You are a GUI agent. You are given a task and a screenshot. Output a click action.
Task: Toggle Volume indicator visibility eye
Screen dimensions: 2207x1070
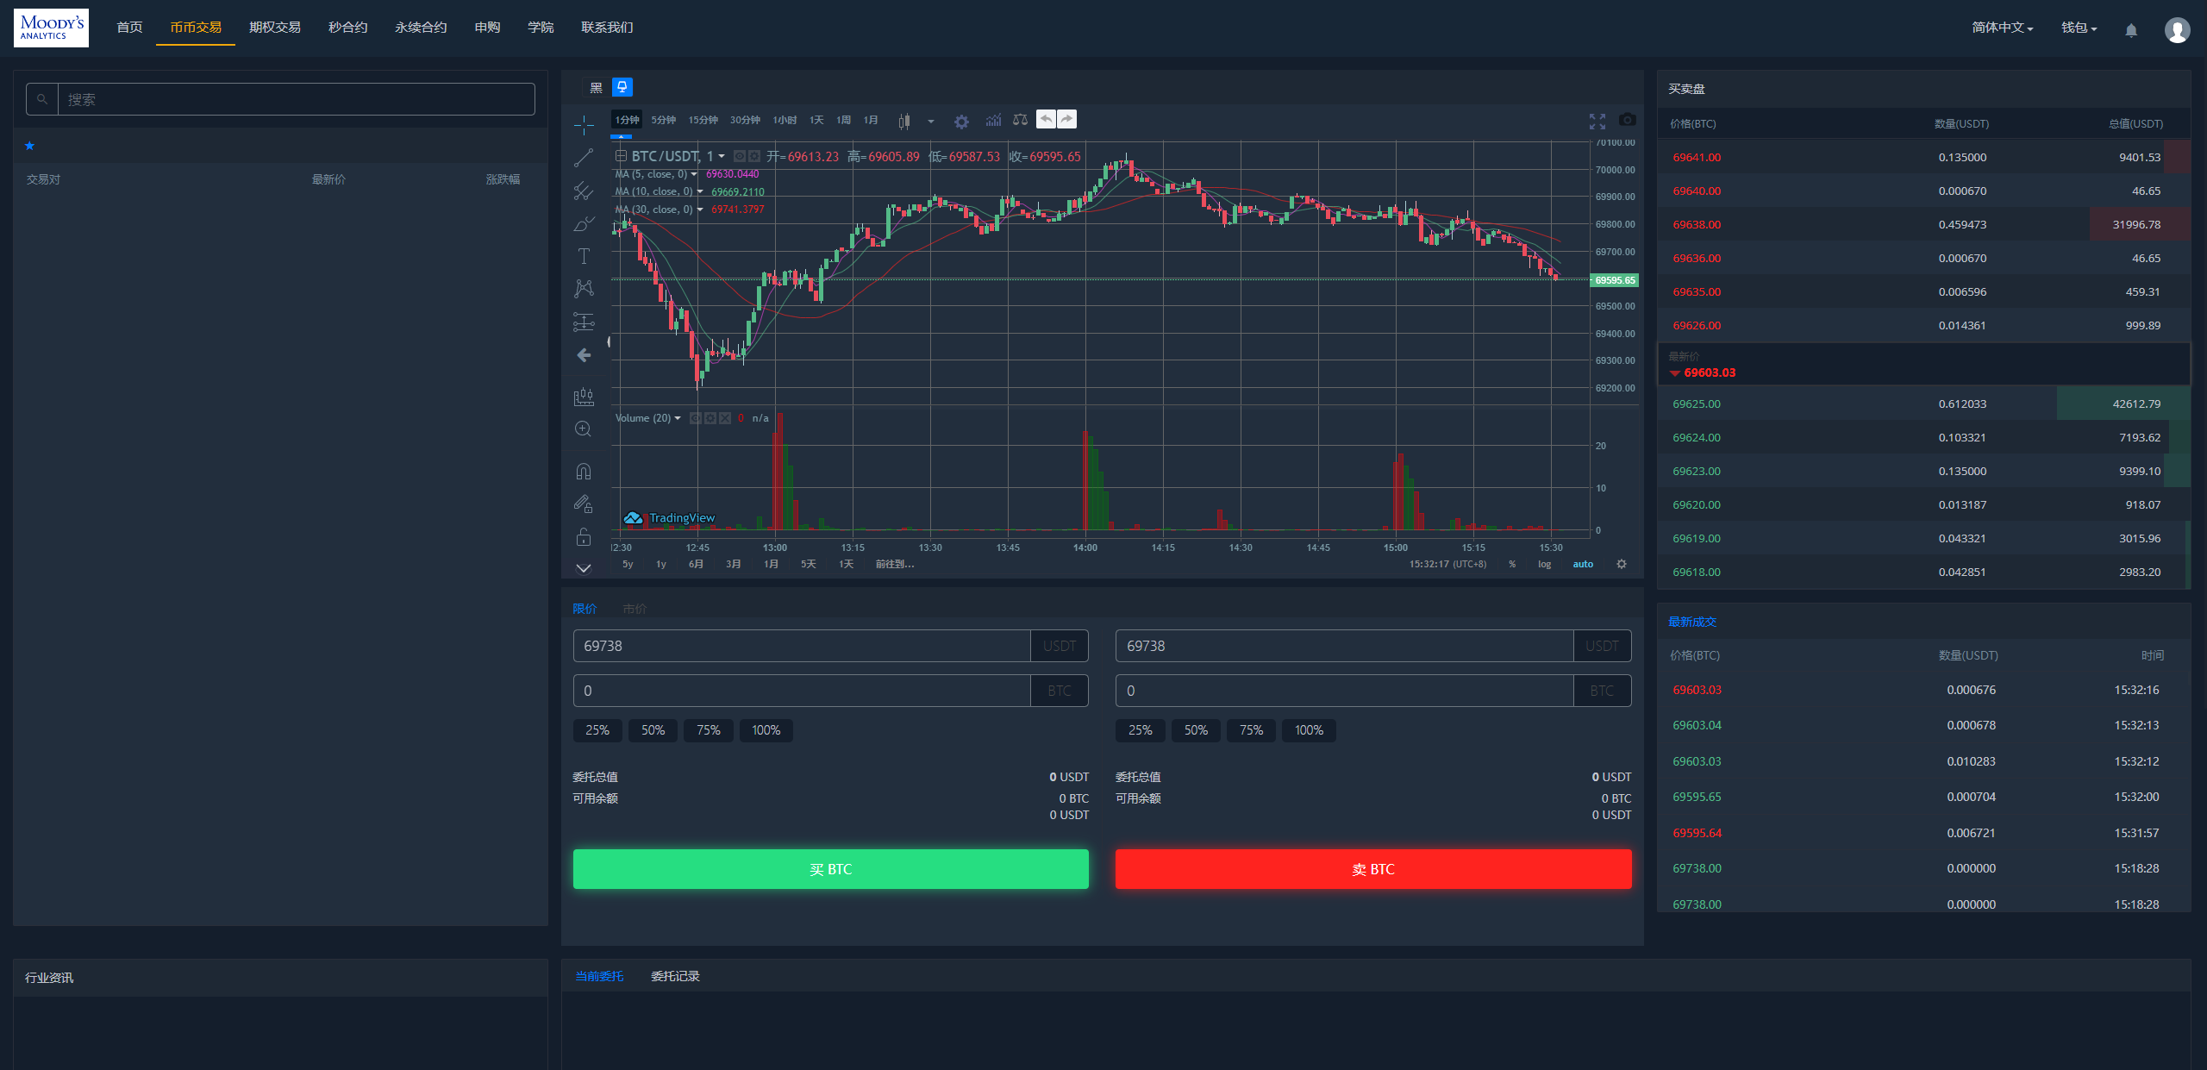696,418
